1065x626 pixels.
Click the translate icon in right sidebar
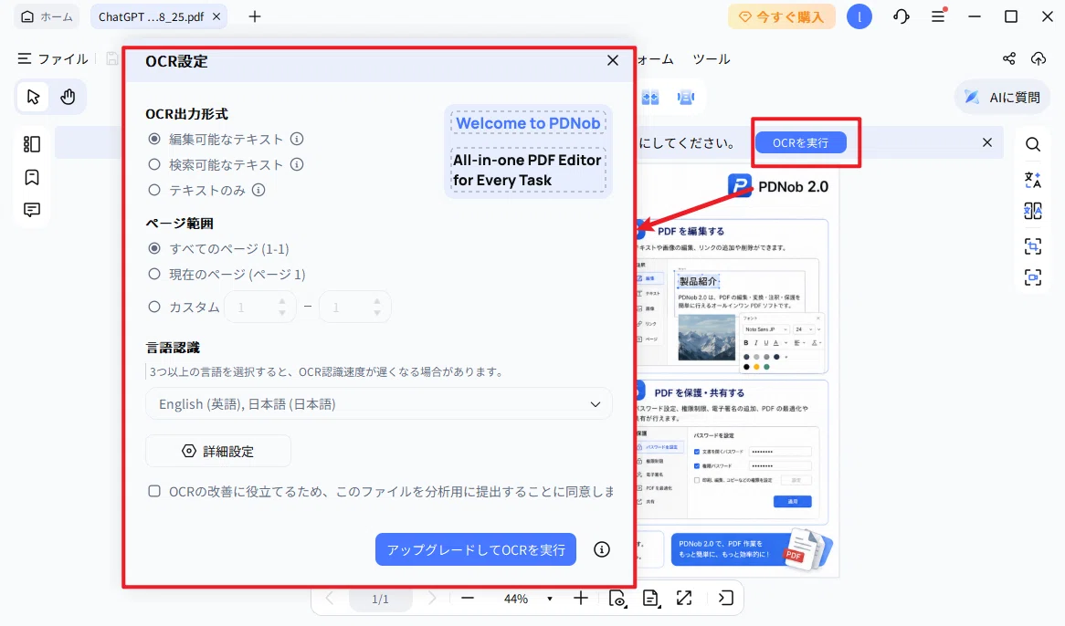coord(1032,180)
